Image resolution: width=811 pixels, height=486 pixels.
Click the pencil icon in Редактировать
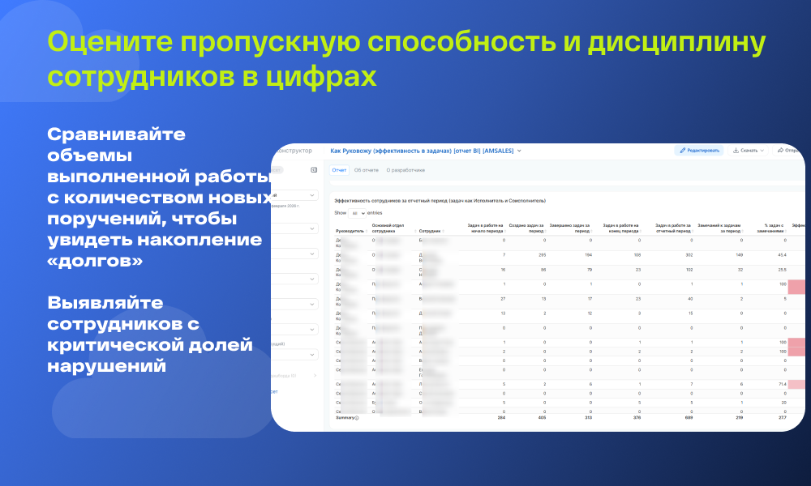click(x=683, y=151)
